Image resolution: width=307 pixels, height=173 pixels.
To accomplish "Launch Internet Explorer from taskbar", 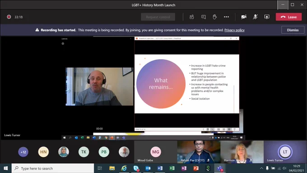I will point(124,168).
